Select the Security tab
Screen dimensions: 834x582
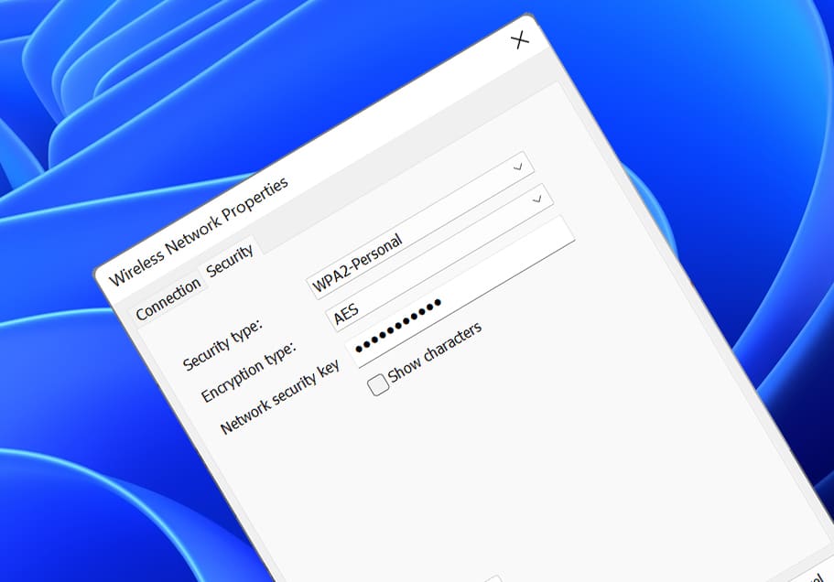(x=232, y=259)
